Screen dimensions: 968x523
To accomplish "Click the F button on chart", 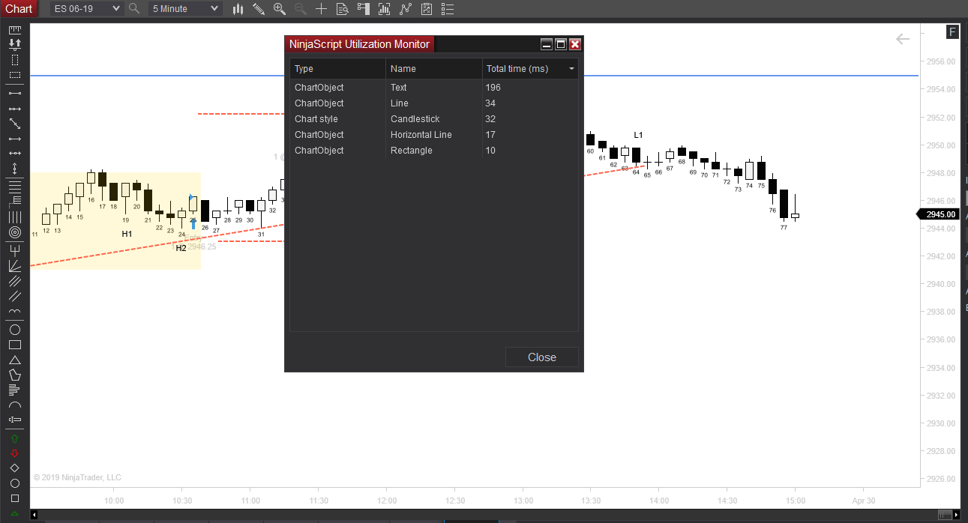I will [952, 31].
